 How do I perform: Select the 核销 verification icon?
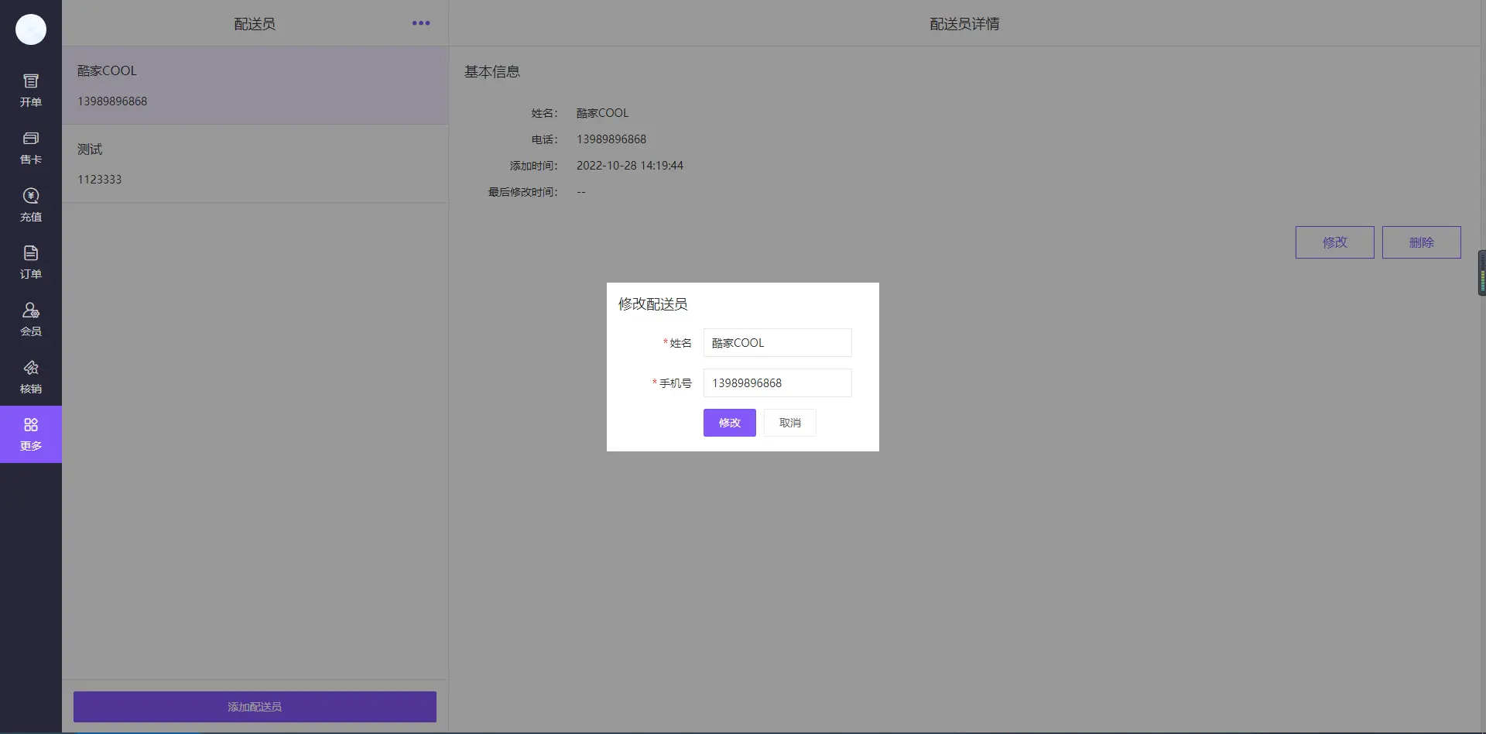[x=31, y=376]
